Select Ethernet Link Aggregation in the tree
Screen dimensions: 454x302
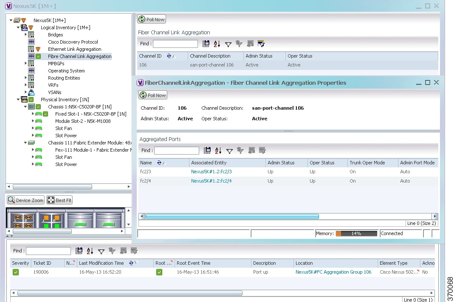coord(74,49)
